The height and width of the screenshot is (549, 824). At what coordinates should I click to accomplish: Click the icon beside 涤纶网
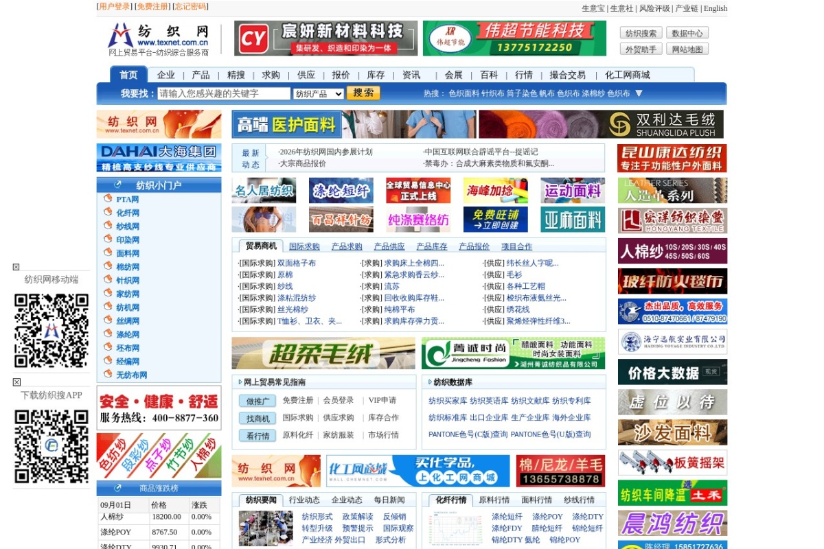click(108, 334)
